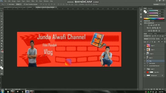Screen dimensions: 166x93
Task: Hide Layer 3 with eye icon
Action: pyautogui.click(x=145, y=50)
